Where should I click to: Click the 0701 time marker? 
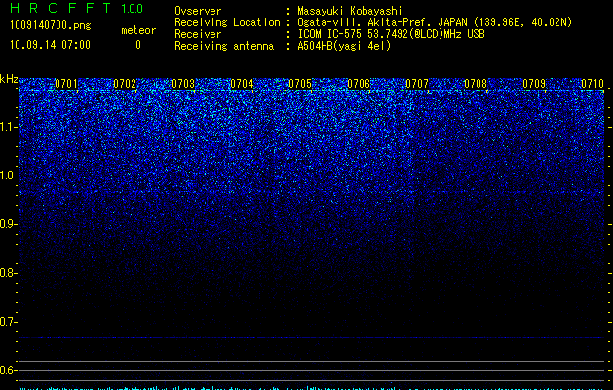66,84
